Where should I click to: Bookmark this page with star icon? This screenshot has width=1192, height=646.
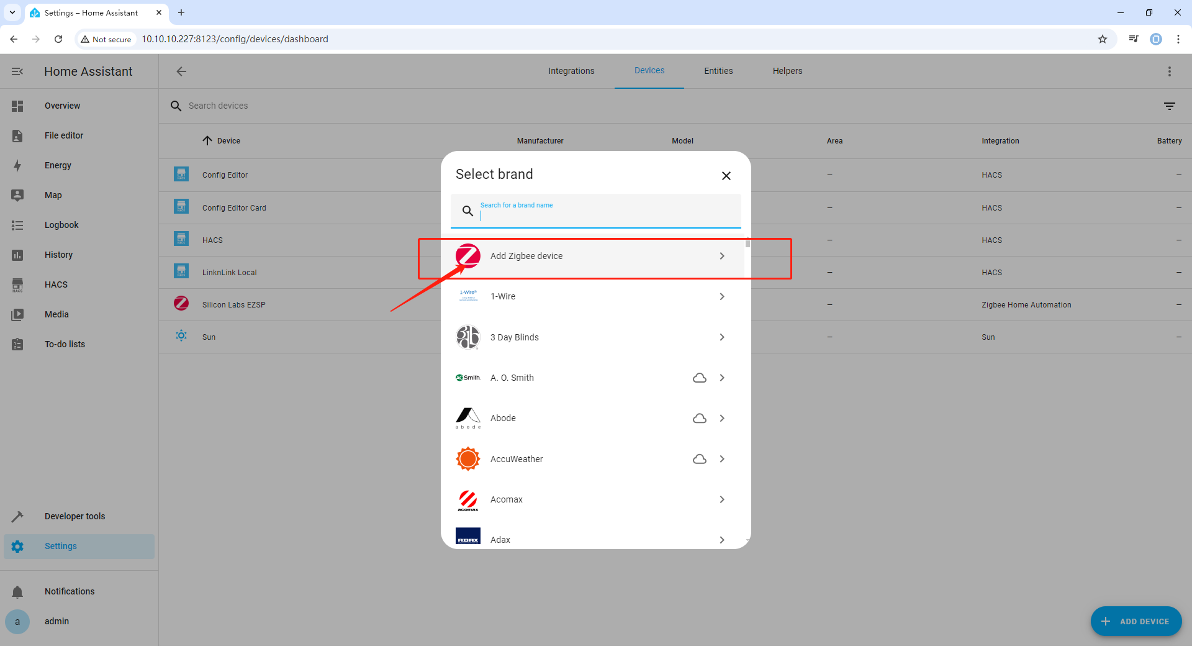[1102, 39]
